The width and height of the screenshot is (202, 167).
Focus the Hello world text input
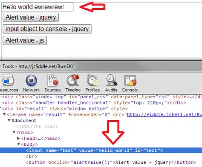tap(38, 7)
